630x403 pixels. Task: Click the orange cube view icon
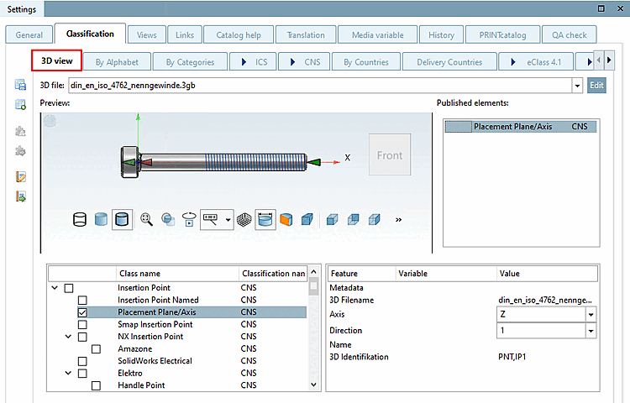pos(286,219)
